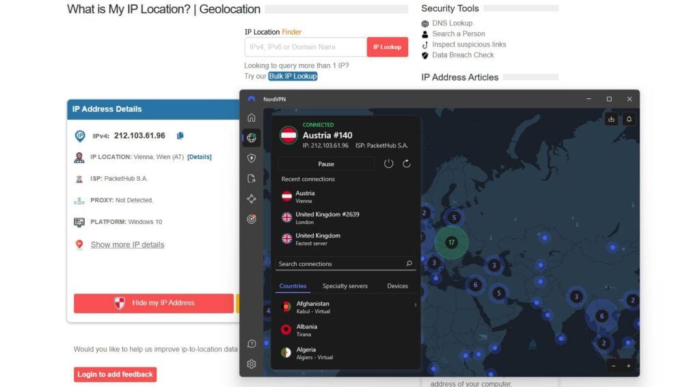The width and height of the screenshot is (700, 387).
Task: Select Albania Tirana in country list
Action: tap(345, 330)
